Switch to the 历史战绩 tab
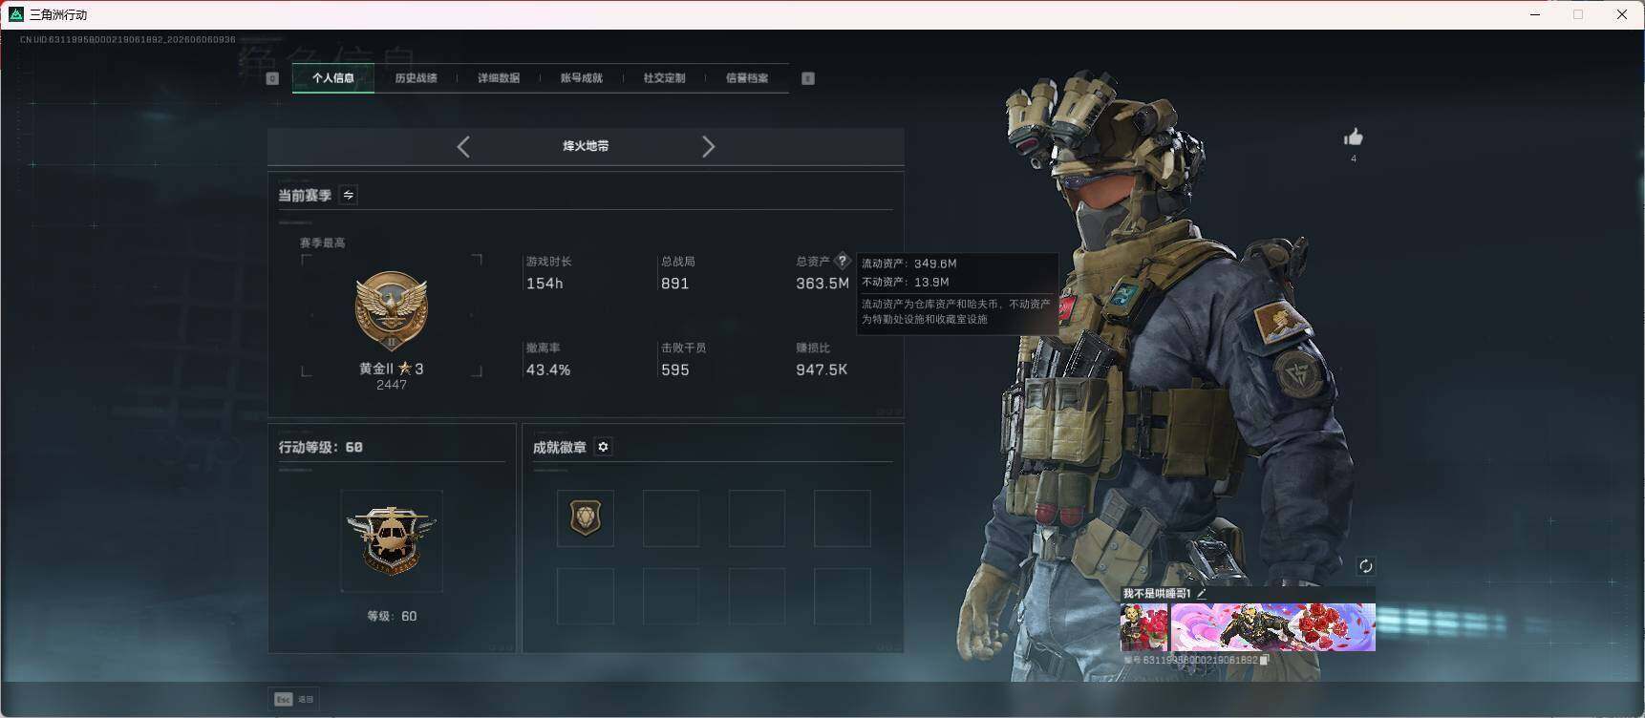Viewport: 1645px width, 718px height. pos(416,78)
